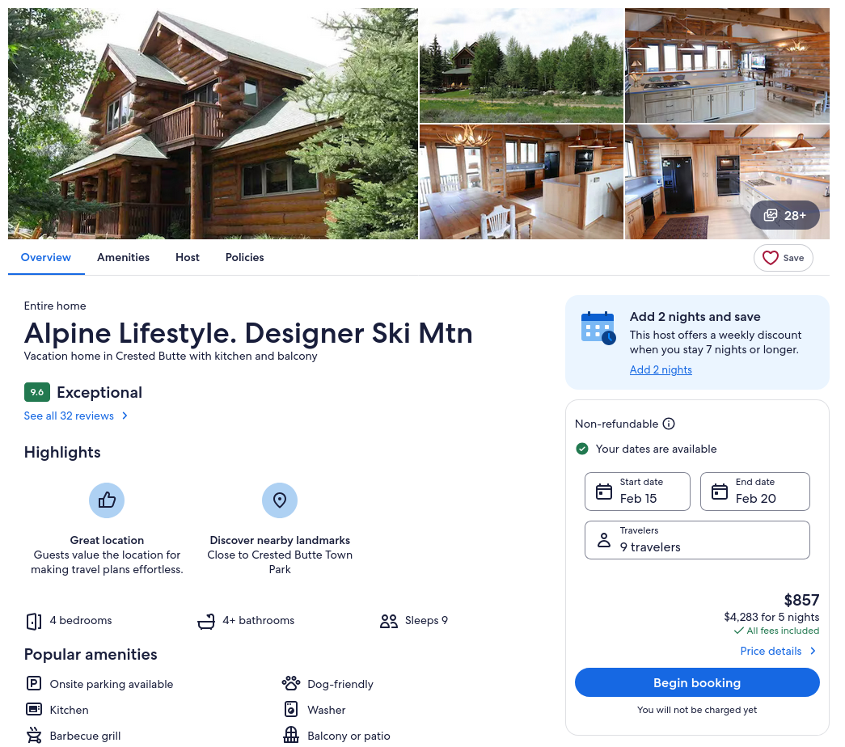The height and width of the screenshot is (747, 845).
Task: Open the End date Feb 20 picker
Action: tap(754, 491)
